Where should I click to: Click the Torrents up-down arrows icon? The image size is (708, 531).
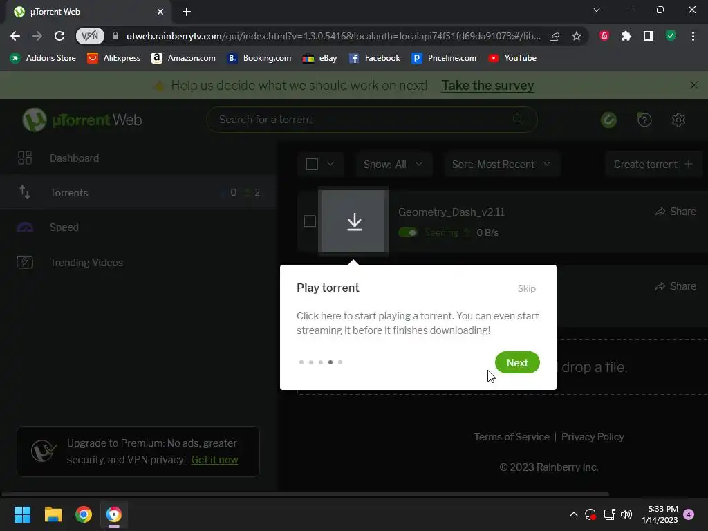tap(25, 192)
